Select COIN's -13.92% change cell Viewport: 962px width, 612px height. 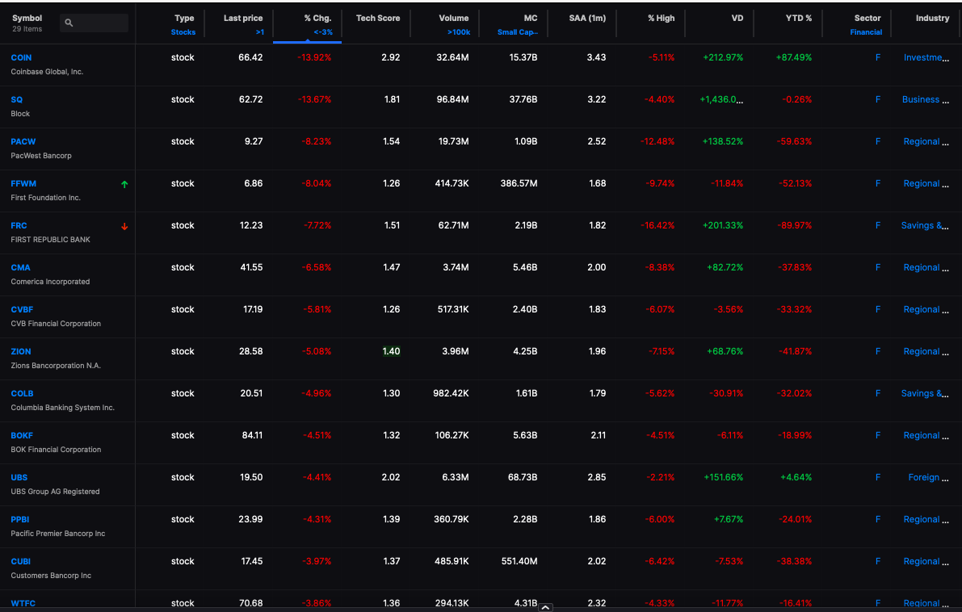(x=314, y=57)
